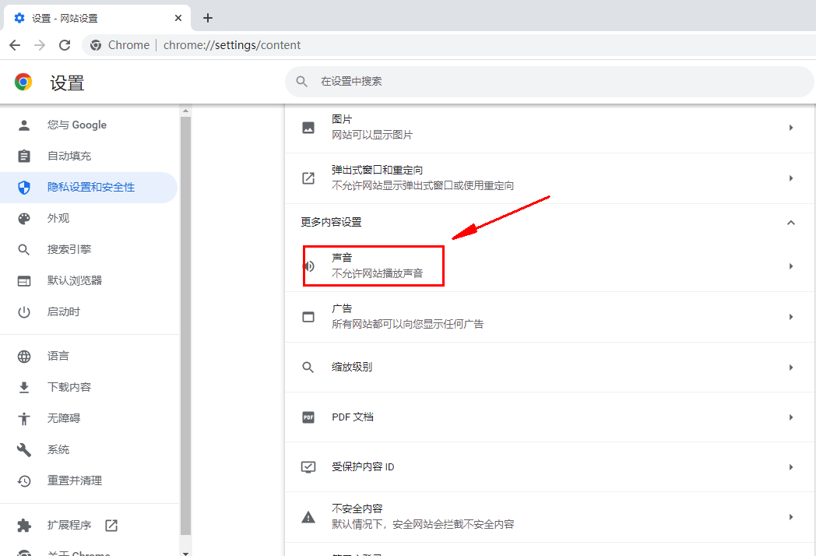Click the external link icon next to 扩展程序

(111, 526)
